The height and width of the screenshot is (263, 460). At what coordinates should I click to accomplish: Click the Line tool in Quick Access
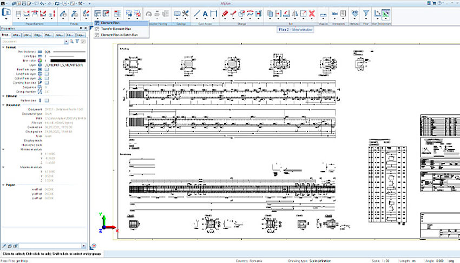195,13
